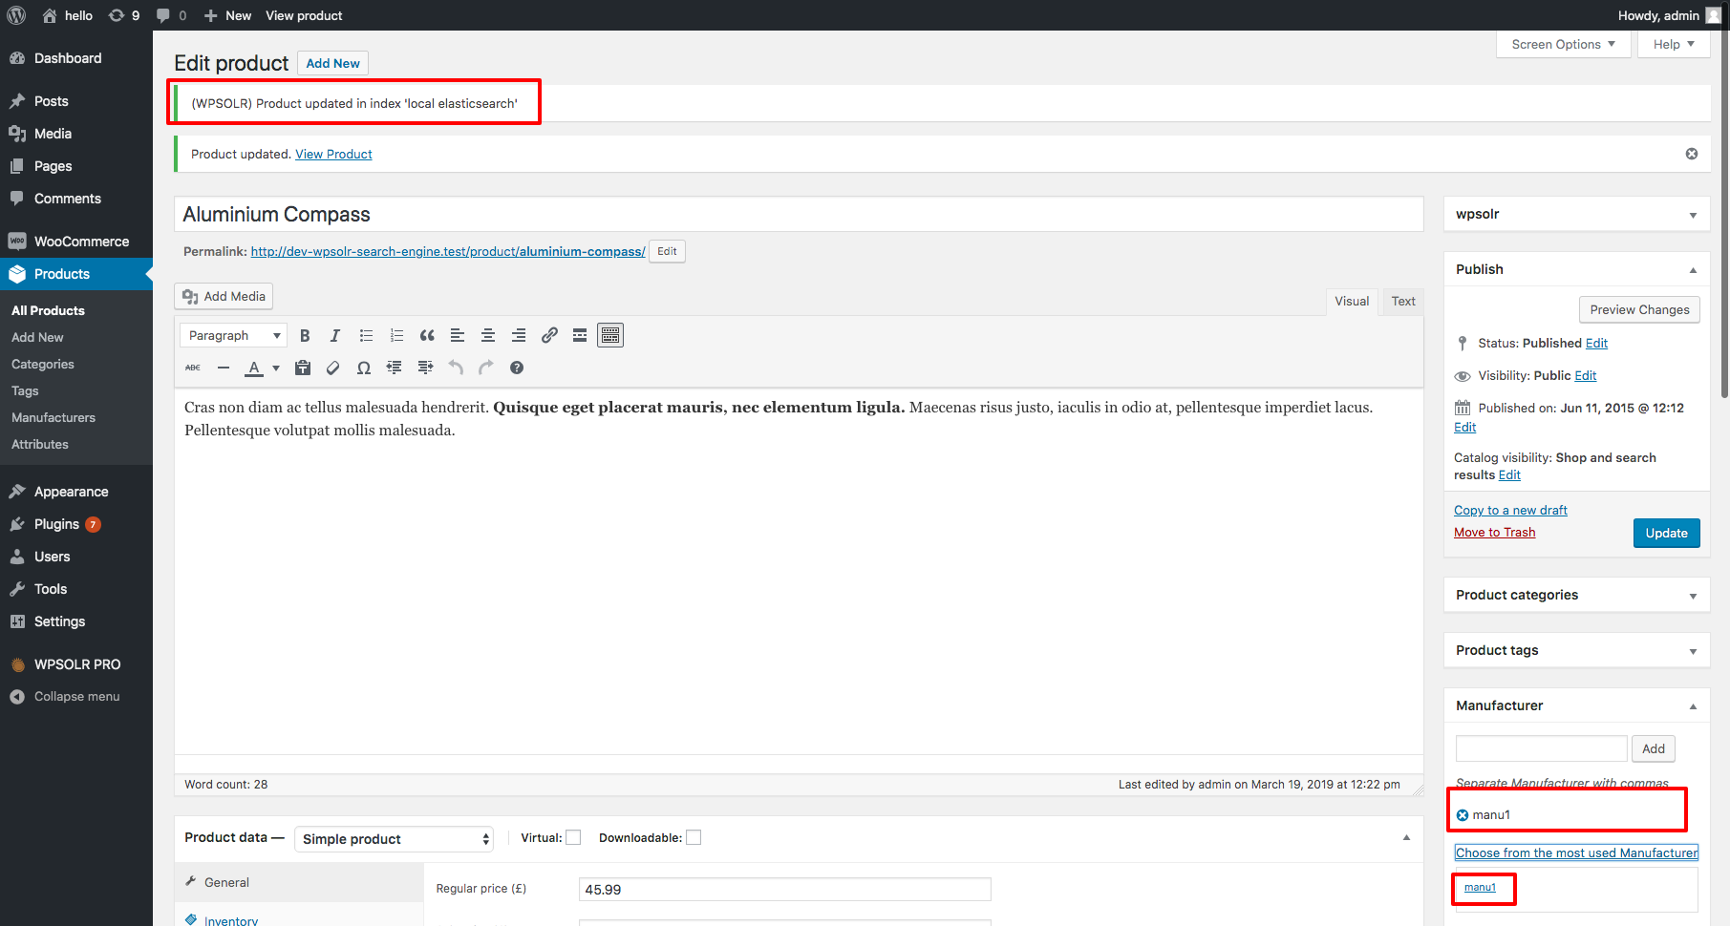Align text center in the editor

(488, 335)
